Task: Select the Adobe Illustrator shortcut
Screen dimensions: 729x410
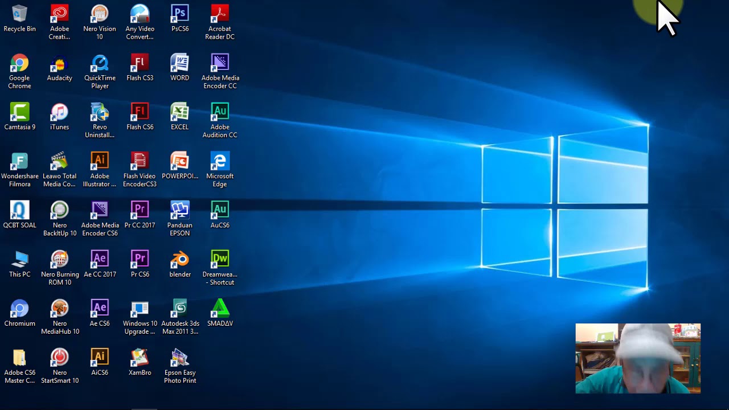Action: click(100, 161)
